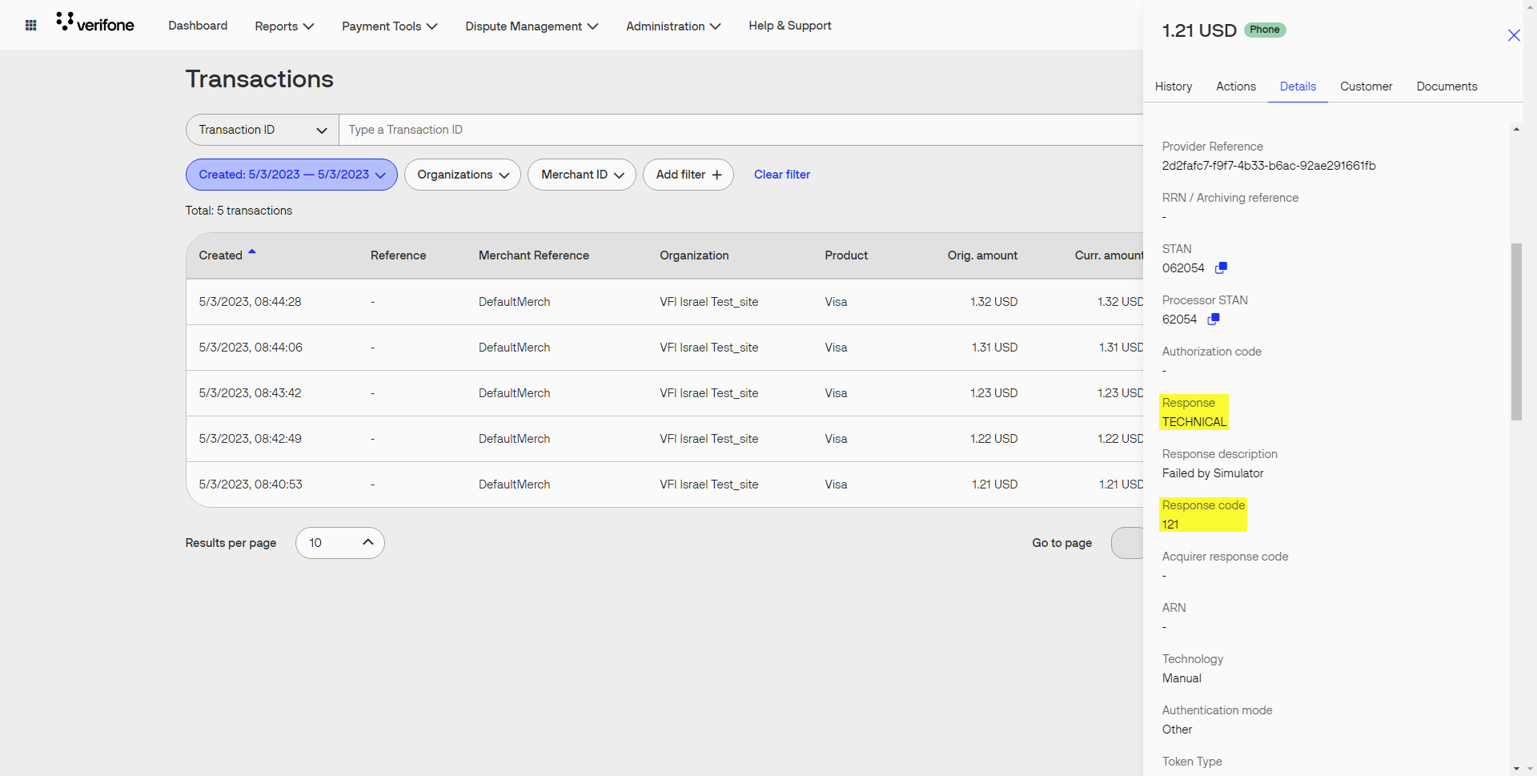Expand the Merchant ID filter

tap(581, 175)
